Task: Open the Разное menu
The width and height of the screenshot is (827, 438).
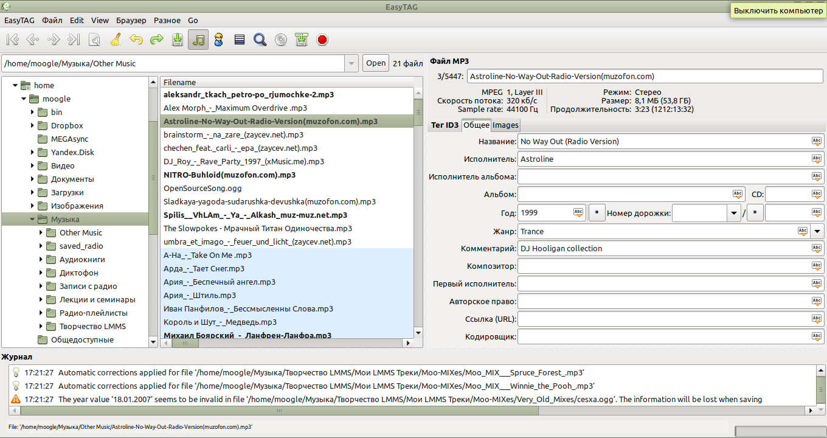Action: [167, 20]
